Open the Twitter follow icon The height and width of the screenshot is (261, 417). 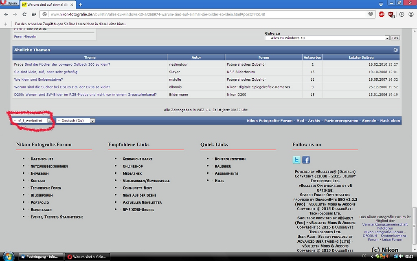pyautogui.click(x=296, y=160)
